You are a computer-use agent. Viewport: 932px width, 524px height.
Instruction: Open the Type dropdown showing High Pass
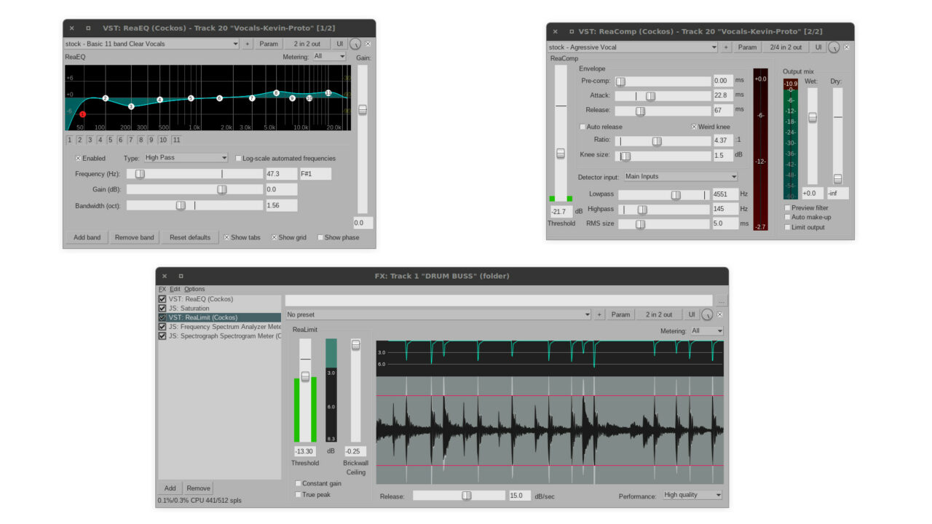pyautogui.click(x=185, y=157)
